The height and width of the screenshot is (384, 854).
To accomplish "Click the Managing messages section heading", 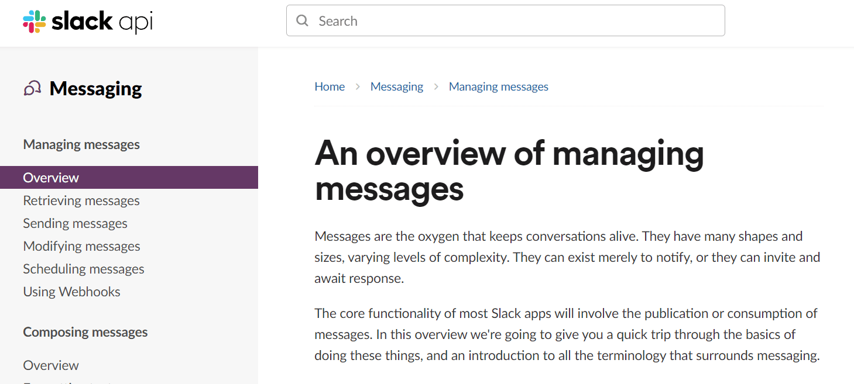I will (x=81, y=144).
